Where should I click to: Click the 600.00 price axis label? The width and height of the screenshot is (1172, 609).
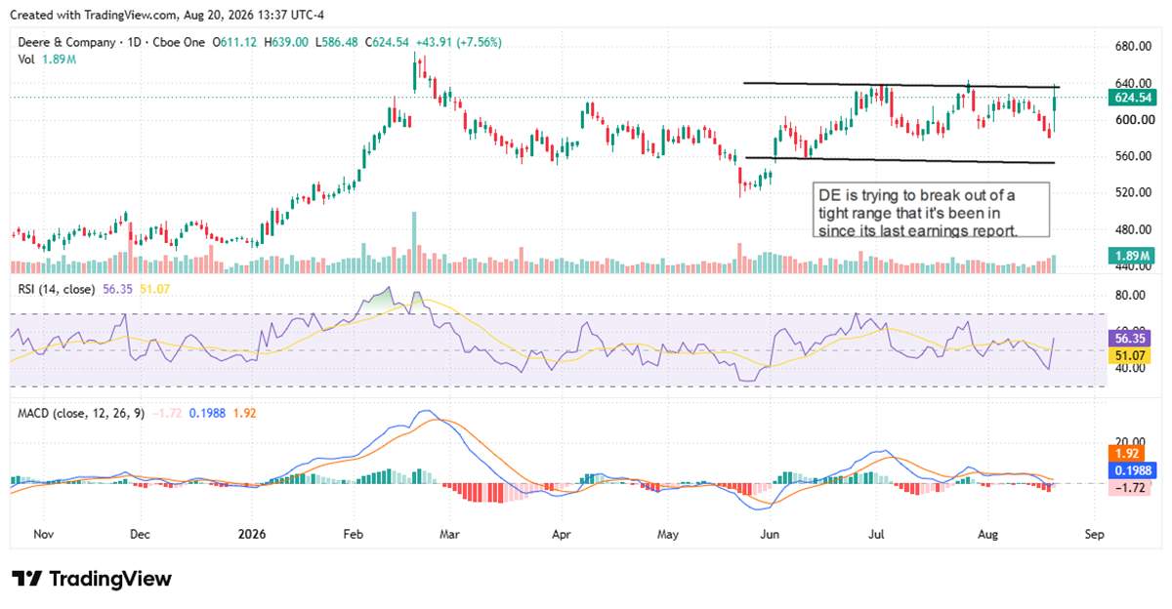pos(1133,119)
